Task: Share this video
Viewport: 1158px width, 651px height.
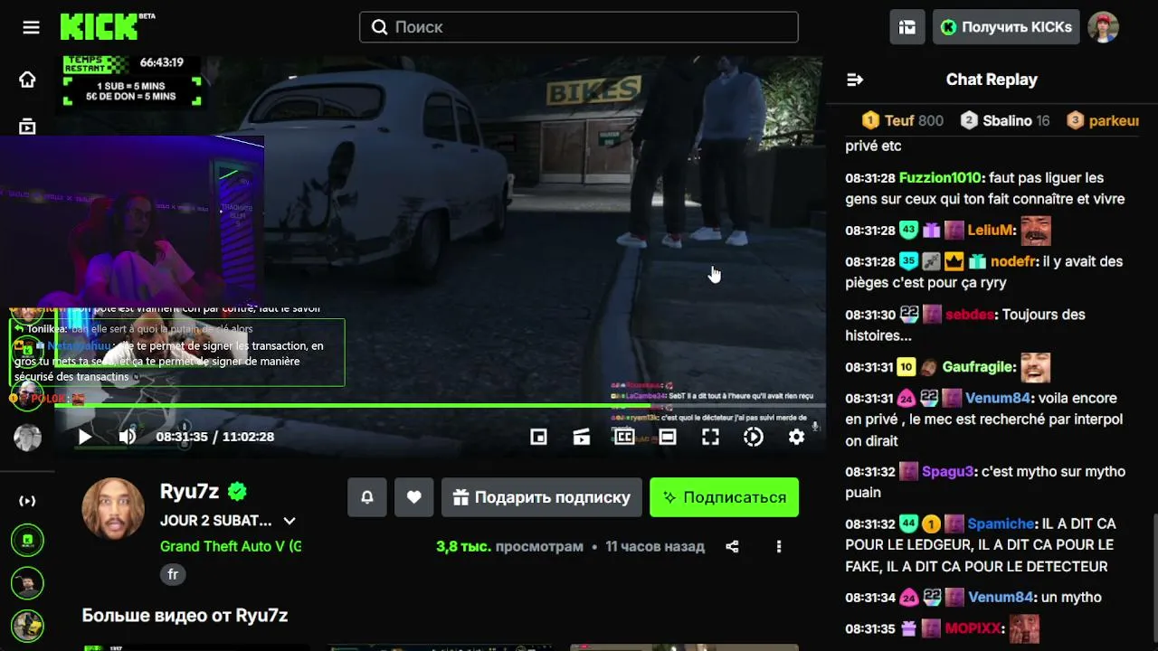Action: pyautogui.click(x=733, y=546)
